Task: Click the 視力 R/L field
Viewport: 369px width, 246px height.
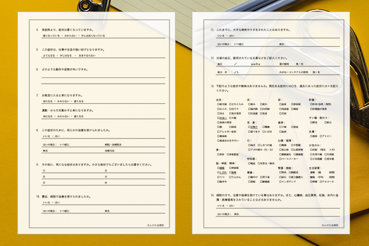Action: [x=232, y=71]
